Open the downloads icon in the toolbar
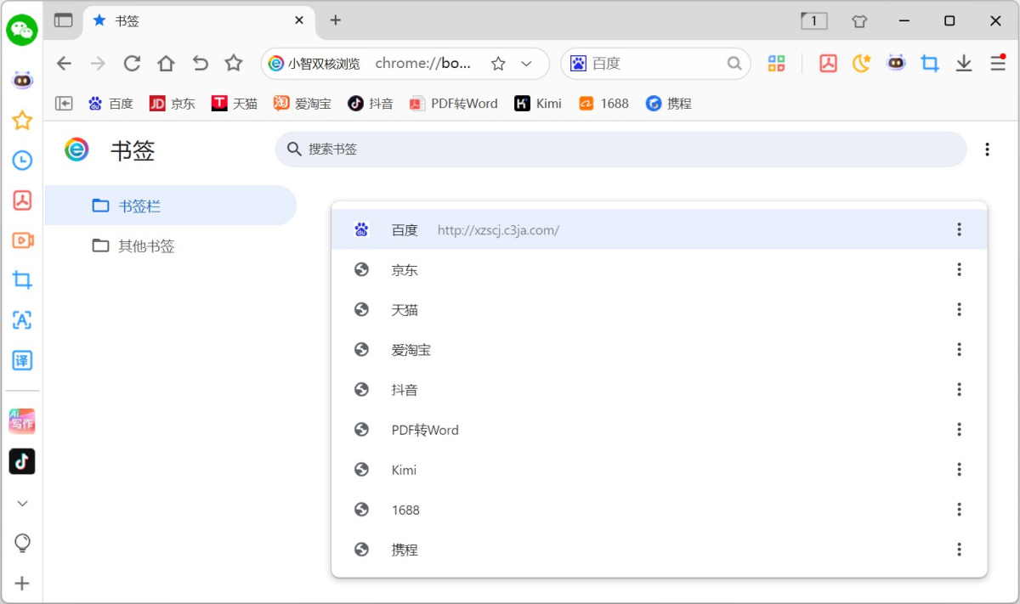Viewport: 1020px width, 604px height. click(963, 63)
